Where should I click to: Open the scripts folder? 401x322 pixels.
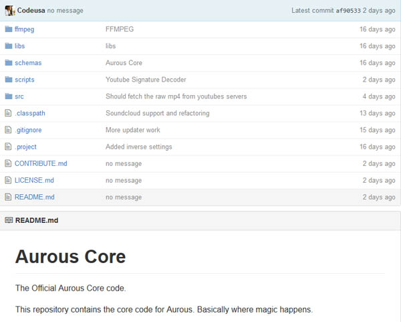pyautogui.click(x=25, y=80)
